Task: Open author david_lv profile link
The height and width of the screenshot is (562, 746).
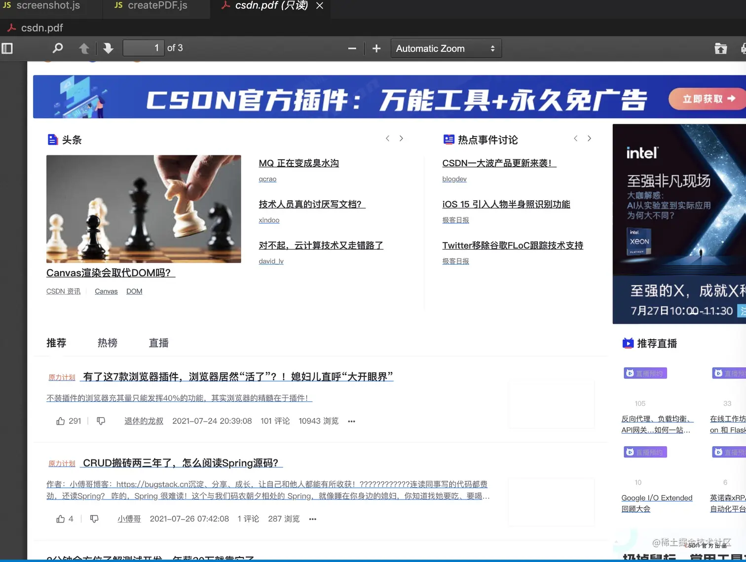Action: 271,261
